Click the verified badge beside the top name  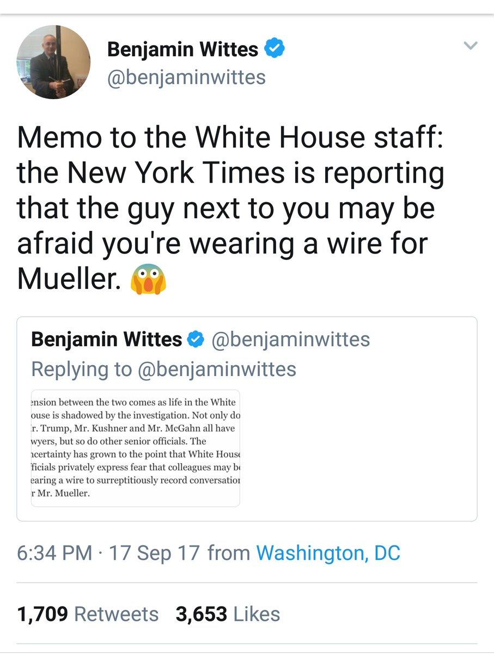[x=275, y=50]
